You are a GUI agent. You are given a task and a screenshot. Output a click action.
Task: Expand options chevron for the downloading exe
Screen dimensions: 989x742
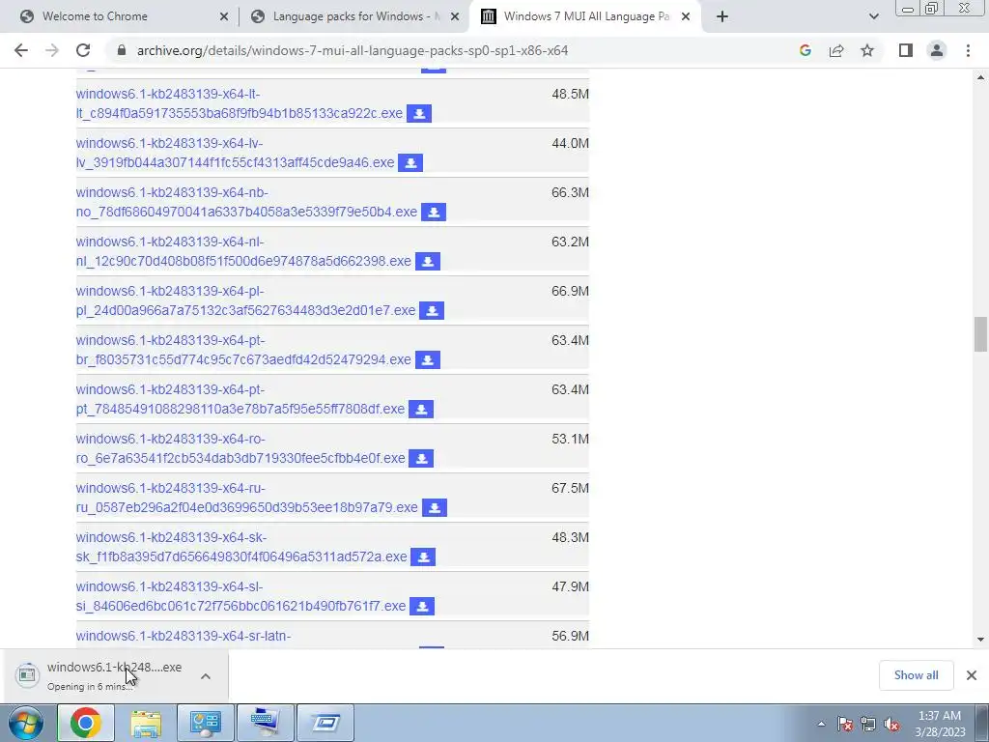point(206,676)
